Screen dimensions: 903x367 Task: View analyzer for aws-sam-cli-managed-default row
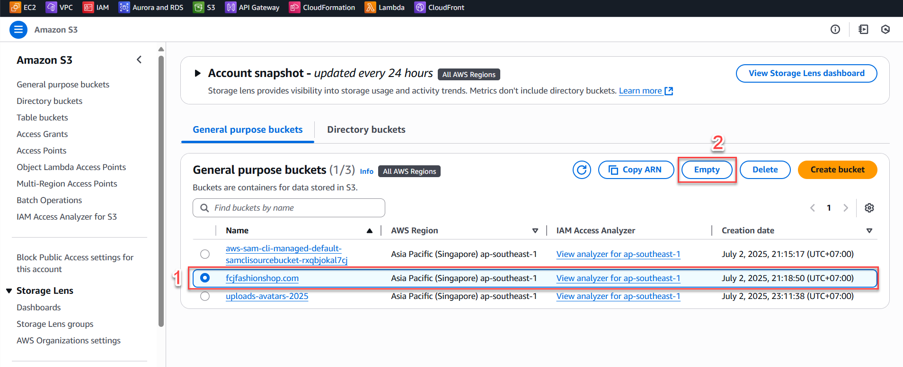coord(618,254)
